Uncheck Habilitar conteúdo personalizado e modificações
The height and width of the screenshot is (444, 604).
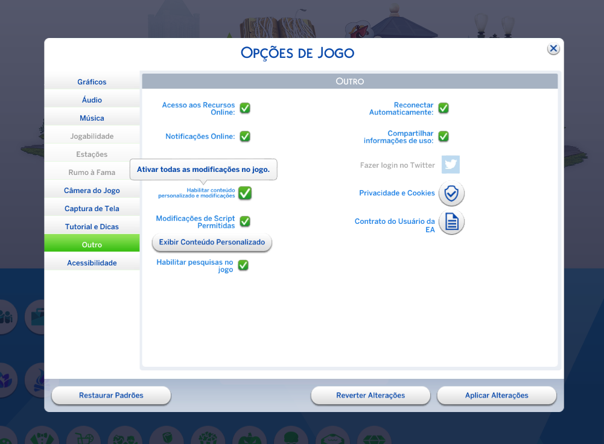(x=245, y=193)
